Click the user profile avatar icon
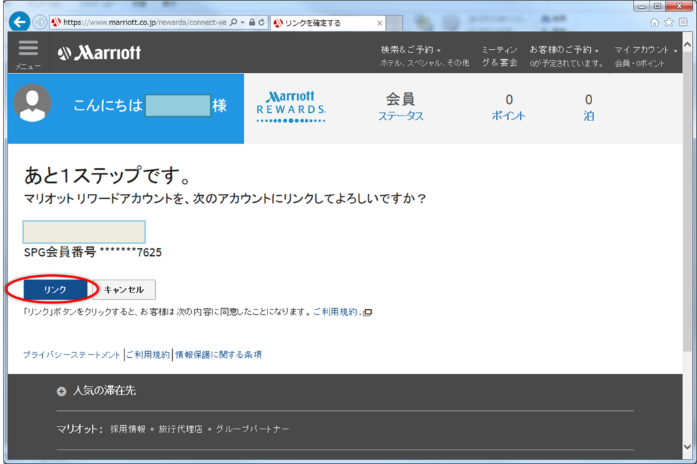Screen dimensions: 697x464 (32, 103)
